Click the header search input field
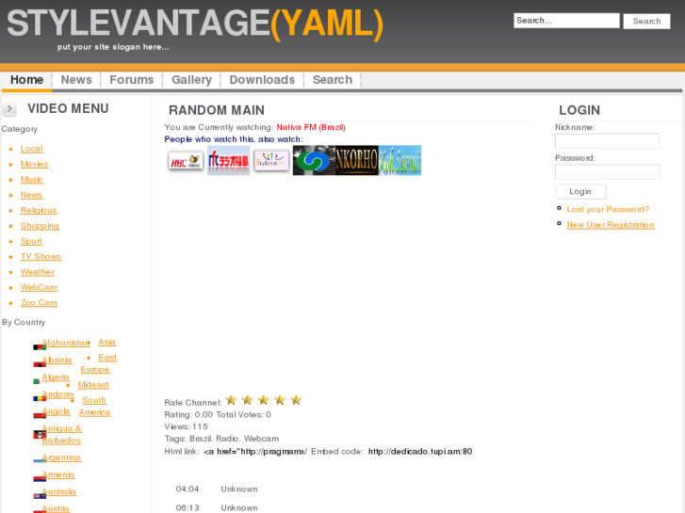The image size is (685, 513). (566, 21)
